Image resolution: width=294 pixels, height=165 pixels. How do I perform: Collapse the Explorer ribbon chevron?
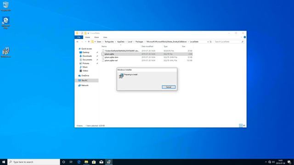pyautogui.click(x=242, y=37)
